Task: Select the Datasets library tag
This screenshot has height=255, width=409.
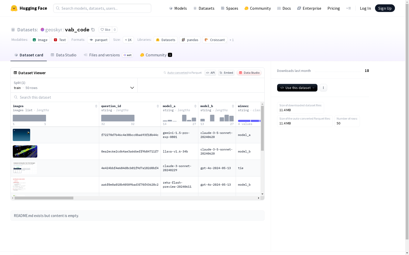Action: pyautogui.click(x=166, y=40)
